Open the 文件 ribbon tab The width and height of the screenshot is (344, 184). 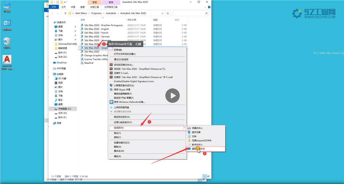pos(54,7)
